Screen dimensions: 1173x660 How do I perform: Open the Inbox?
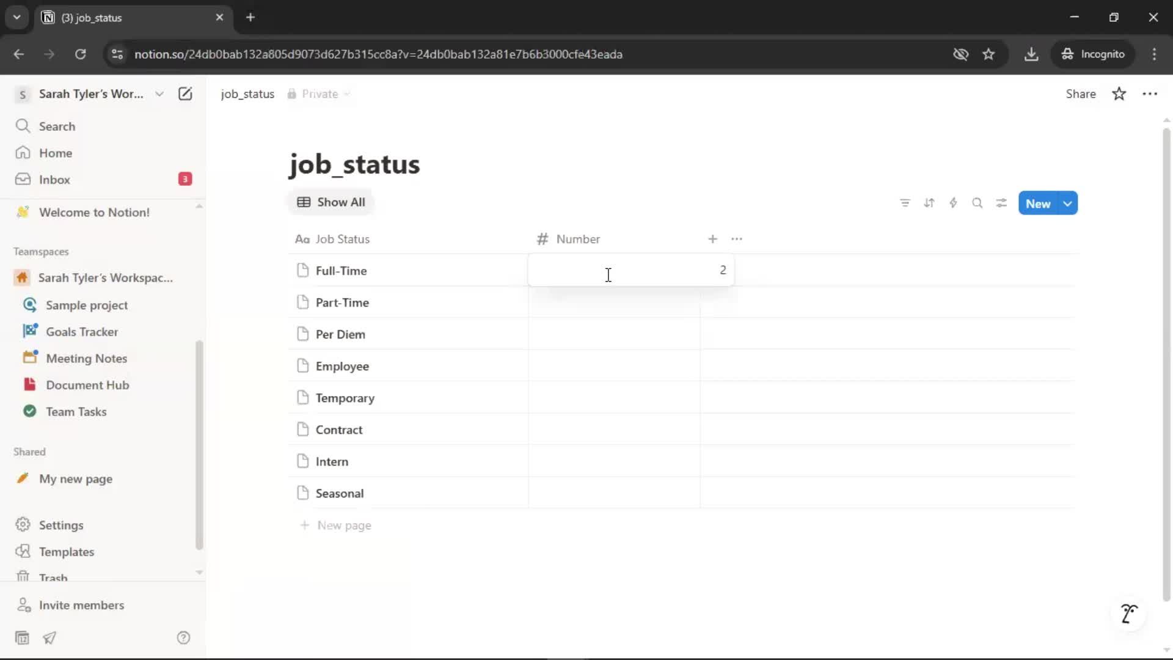54,180
